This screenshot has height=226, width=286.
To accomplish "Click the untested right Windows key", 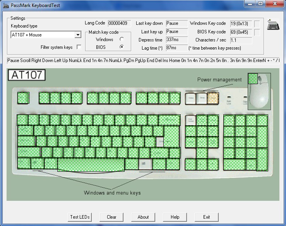I will (145, 164).
